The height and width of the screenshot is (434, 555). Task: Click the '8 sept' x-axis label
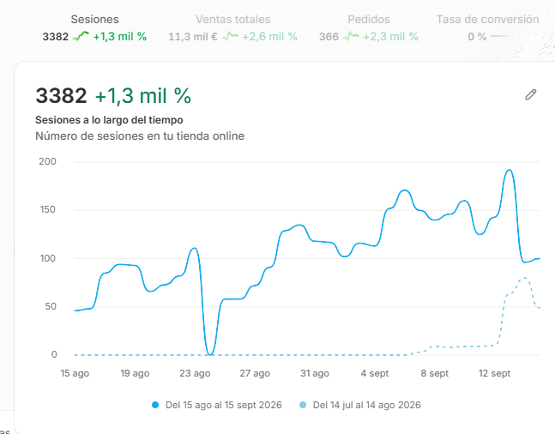point(435,373)
